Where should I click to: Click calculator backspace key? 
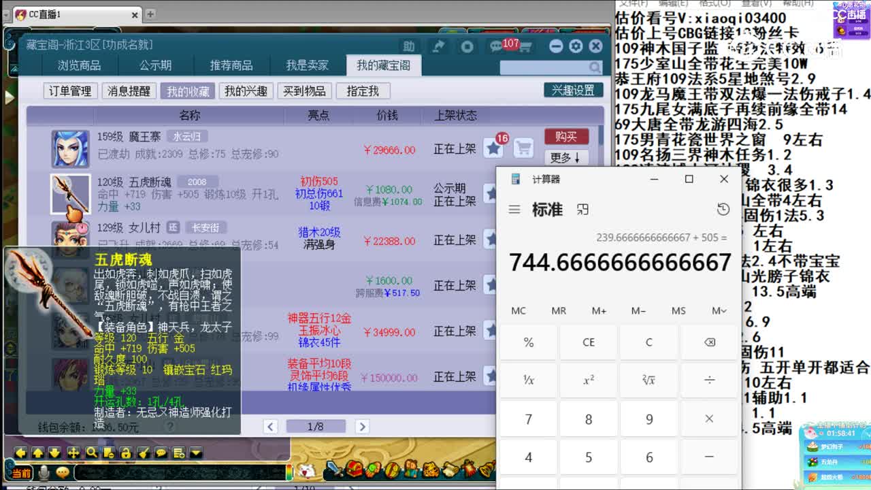coord(709,342)
